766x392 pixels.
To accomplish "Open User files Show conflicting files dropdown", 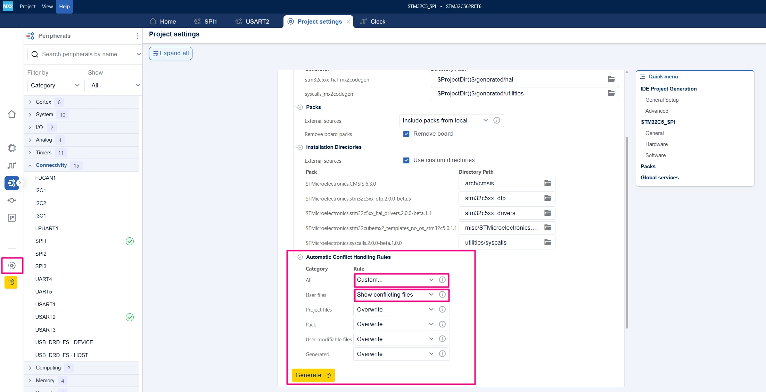I will click(x=395, y=295).
